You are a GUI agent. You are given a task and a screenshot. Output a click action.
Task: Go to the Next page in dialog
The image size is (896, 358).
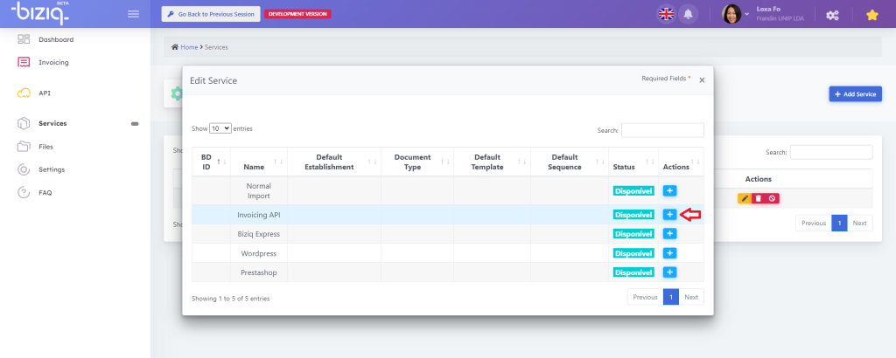tap(691, 297)
